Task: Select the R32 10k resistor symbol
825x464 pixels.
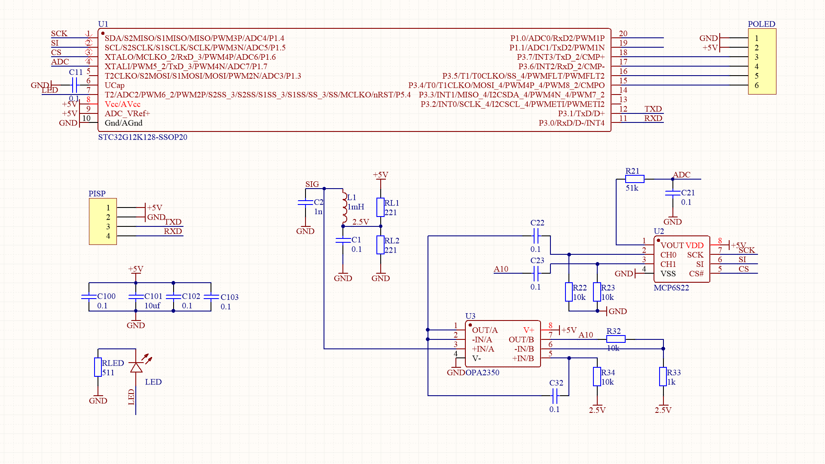Action: (x=616, y=339)
